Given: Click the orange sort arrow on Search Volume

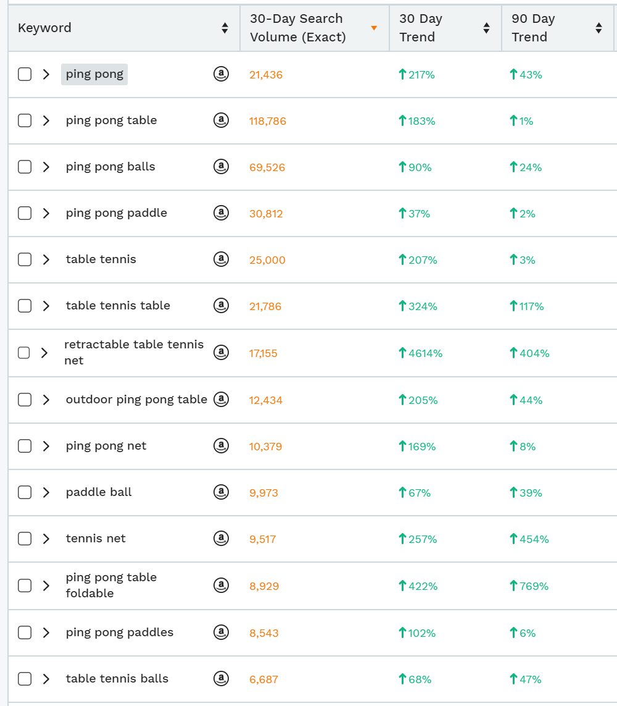Looking at the screenshot, I should point(374,28).
